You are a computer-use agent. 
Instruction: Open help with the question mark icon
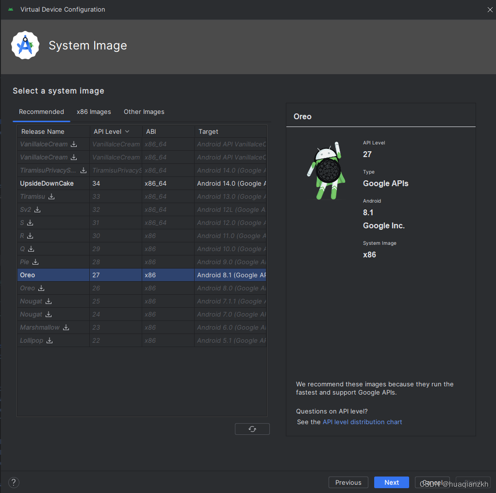(14, 482)
